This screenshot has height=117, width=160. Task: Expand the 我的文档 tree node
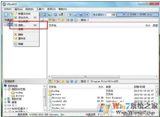pyautogui.click(x=5, y=99)
